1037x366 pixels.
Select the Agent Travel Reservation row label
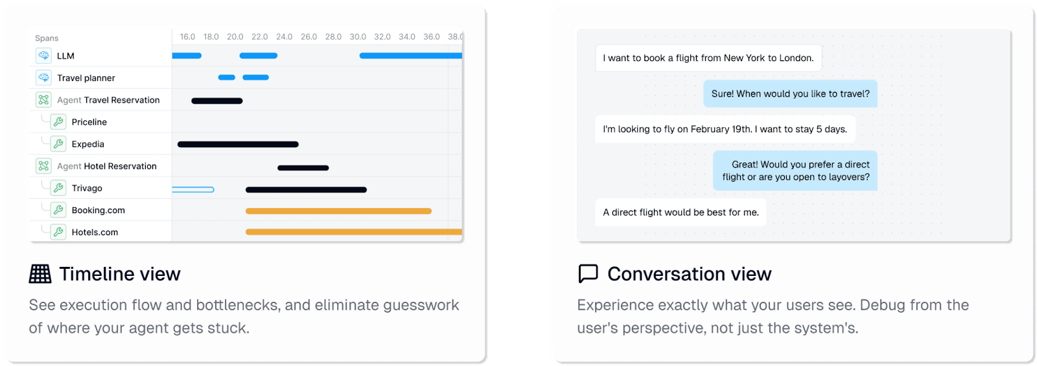108,100
